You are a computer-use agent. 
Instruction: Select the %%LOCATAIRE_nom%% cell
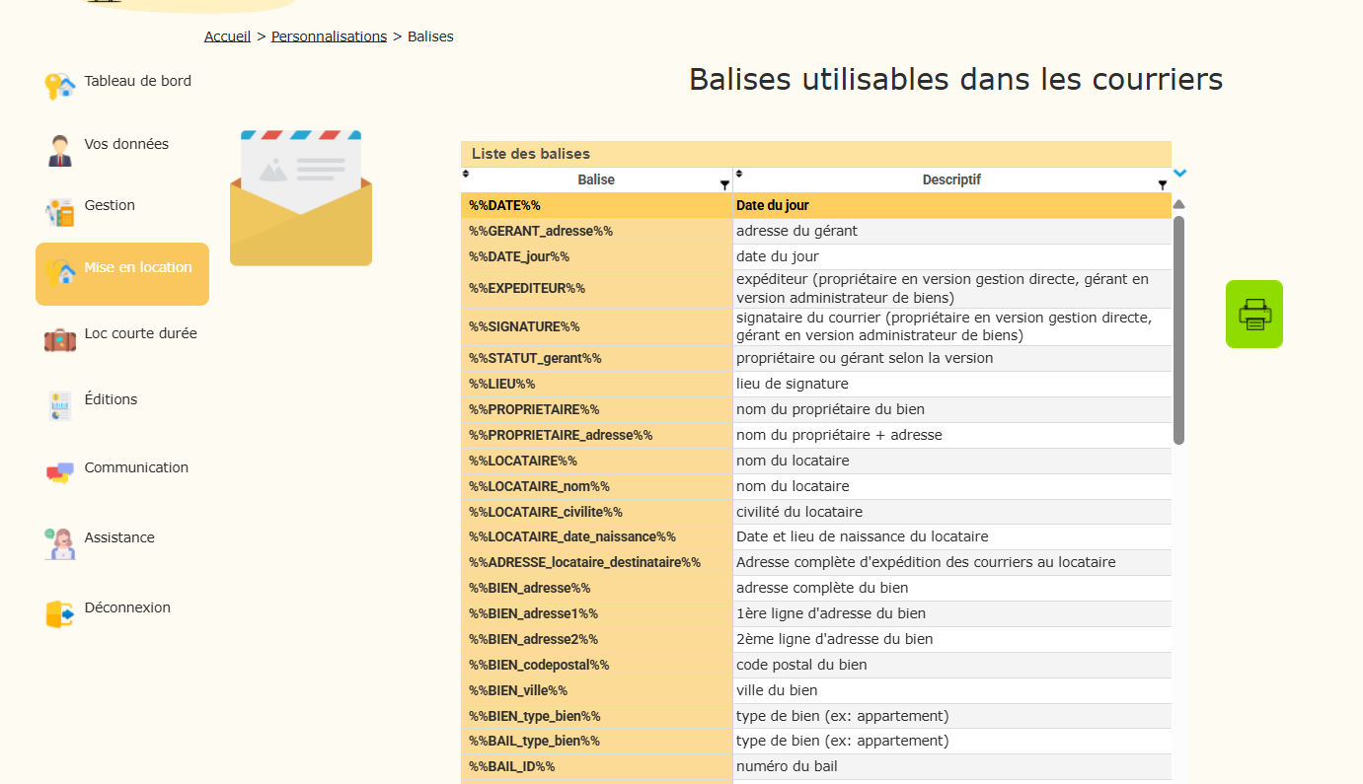tap(596, 486)
